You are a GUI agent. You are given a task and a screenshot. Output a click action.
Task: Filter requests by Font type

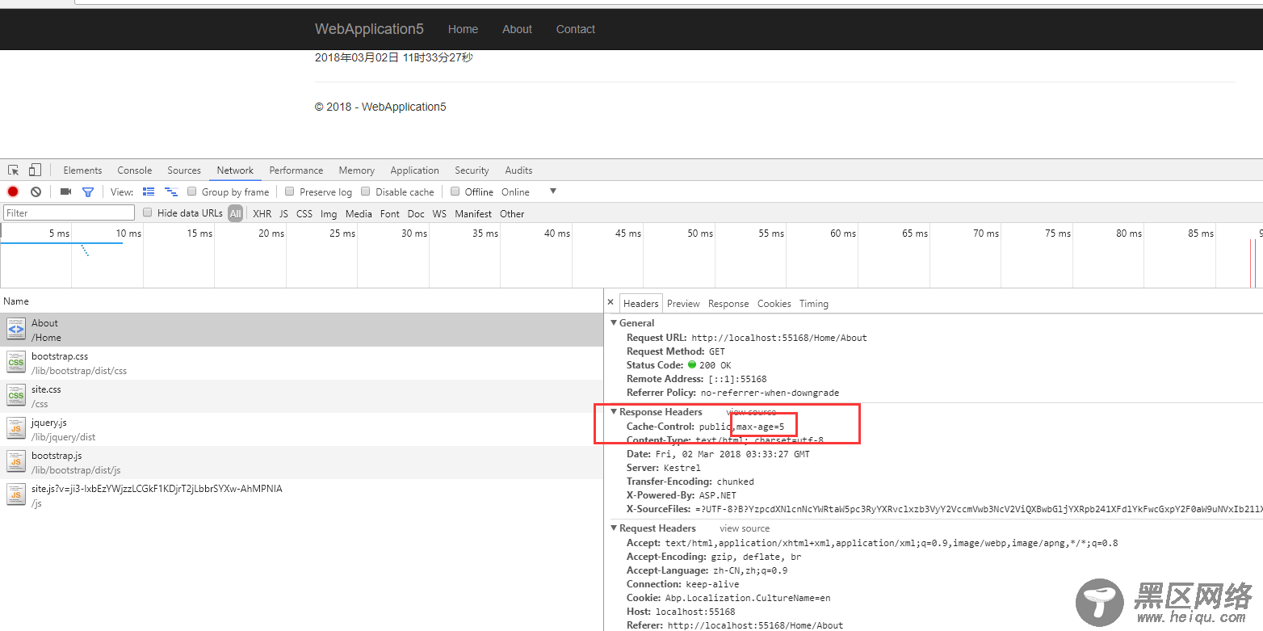(x=390, y=214)
